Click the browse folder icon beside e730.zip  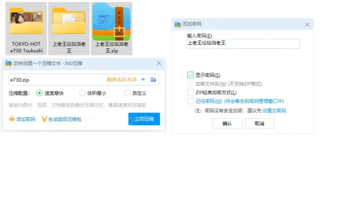(154, 80)
